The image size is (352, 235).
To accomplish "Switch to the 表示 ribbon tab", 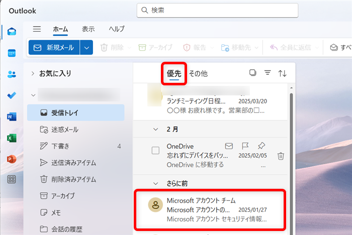I will (x=89, y=29).
